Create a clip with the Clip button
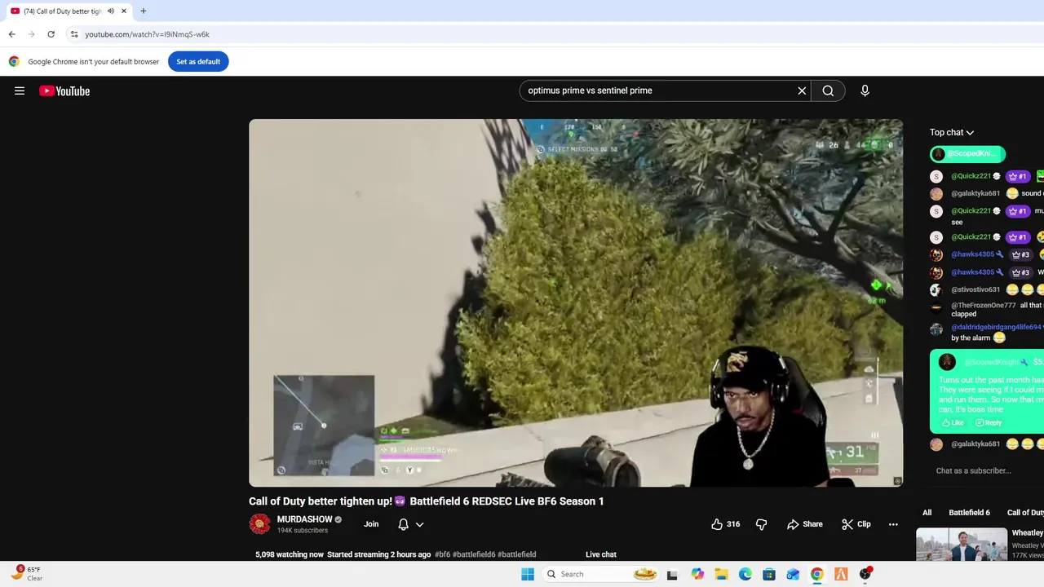This screenshot has height=587, width=1044. 856,524
